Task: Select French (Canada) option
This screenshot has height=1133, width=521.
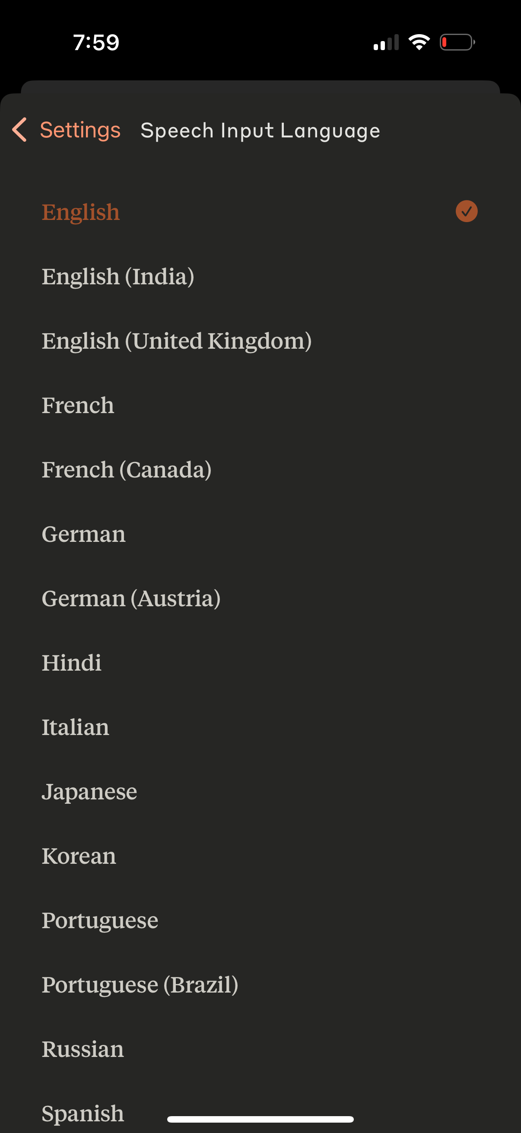Action: (127, 469)
